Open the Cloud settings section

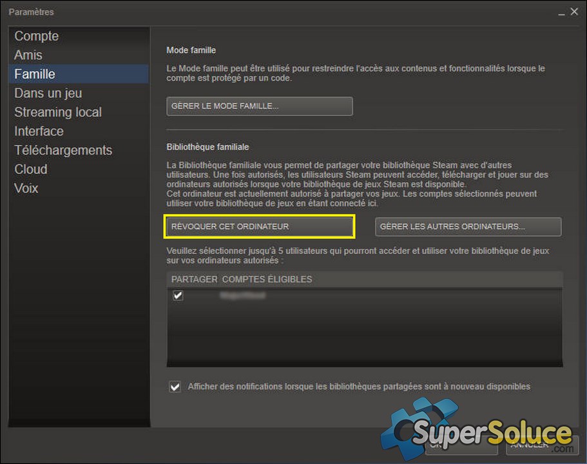point(30,169)
